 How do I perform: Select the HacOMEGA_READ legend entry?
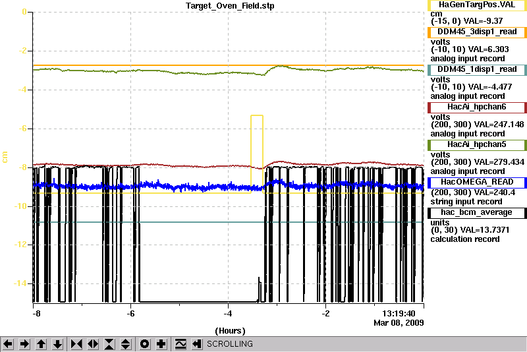477,183
